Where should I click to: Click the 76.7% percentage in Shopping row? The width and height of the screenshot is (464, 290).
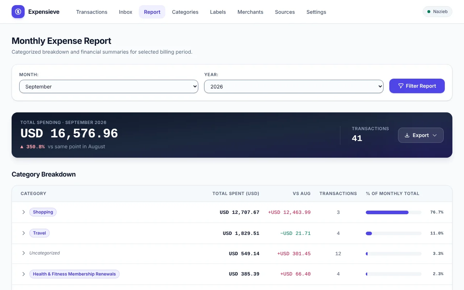[x=437, y=212]
